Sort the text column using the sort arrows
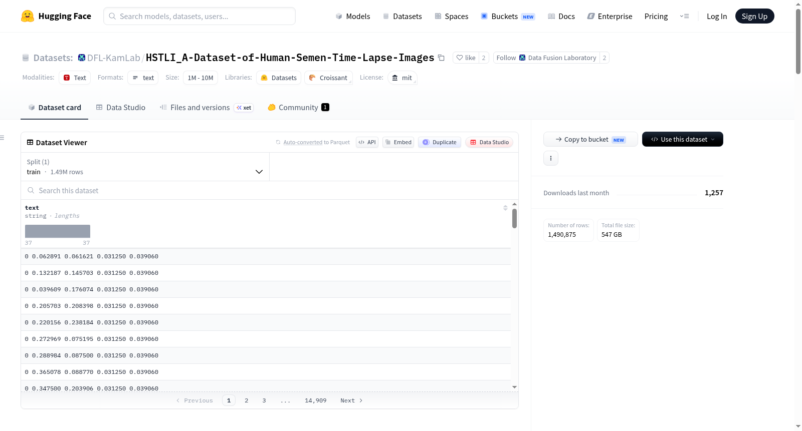802x431 pixels. [x=505, y=208]
